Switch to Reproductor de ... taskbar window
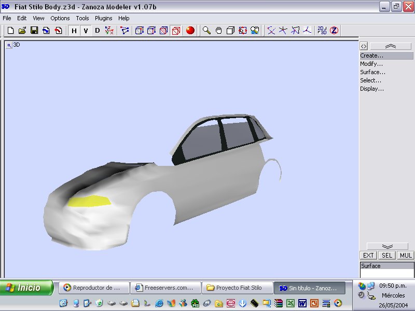This screenshot has height=311, width=415. (x=94, y=288)
